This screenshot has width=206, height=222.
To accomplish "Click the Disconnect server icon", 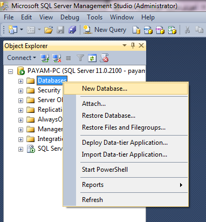I will 57,58.
